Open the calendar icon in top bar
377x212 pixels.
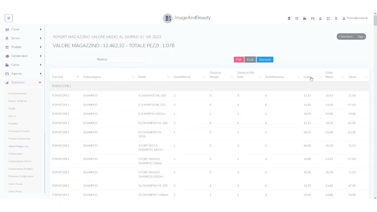pyautogui.click(x=312, y=18)
